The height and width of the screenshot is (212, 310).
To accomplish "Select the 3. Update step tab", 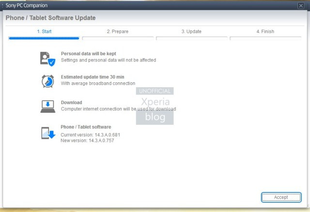I will pos(191,31).
